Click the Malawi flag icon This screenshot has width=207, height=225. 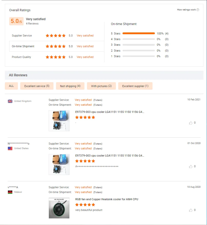[10, 192]
